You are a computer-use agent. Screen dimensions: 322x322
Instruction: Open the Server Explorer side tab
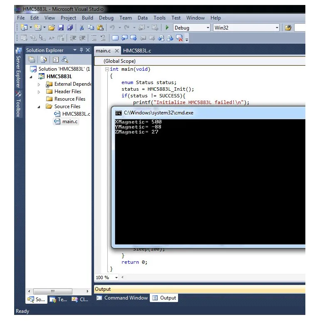pos(18,68)
